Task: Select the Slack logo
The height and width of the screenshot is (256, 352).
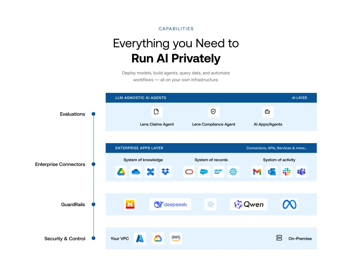Action: pyautogui.click(x=286, y=172)
